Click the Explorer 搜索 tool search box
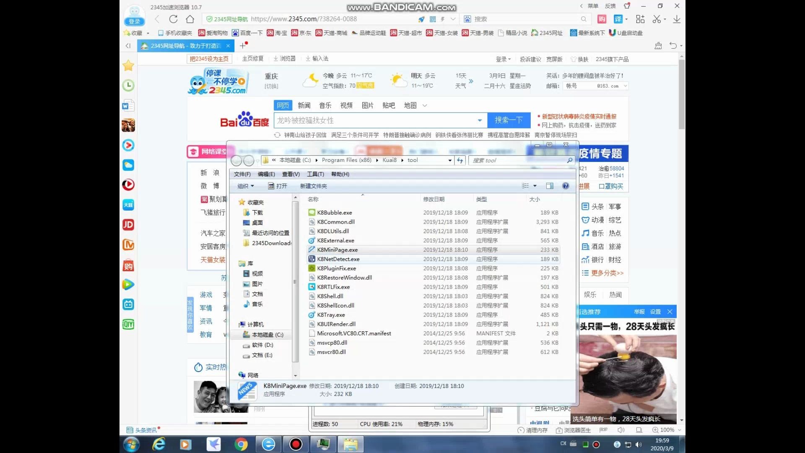 [518, 160]
